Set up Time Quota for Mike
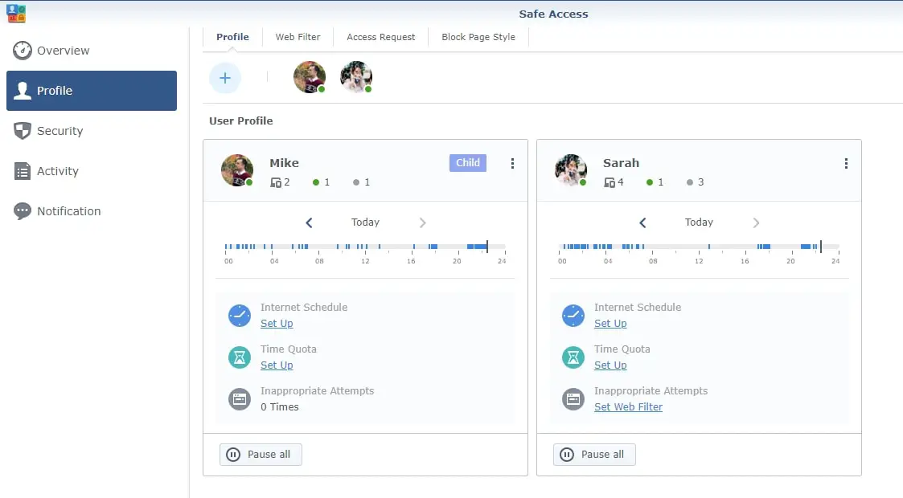The width and height of the screenshot is (903, 498). 277,365
